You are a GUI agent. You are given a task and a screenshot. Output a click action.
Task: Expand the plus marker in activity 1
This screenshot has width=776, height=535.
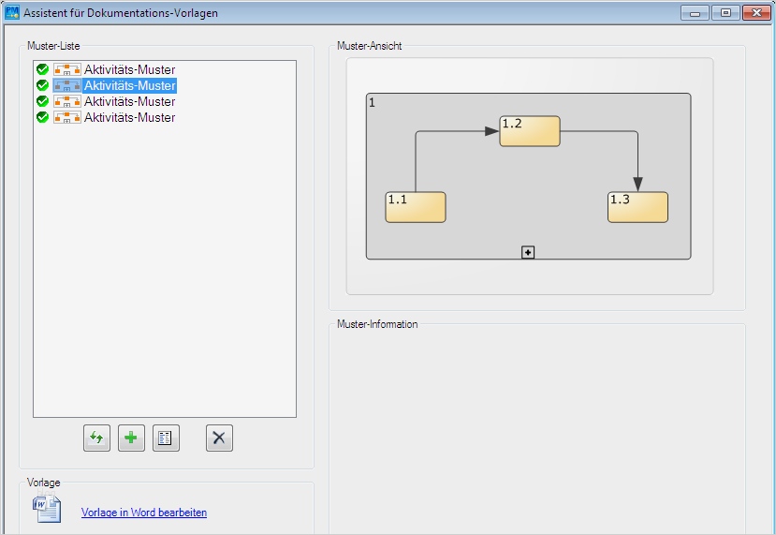click(x=528, y=253)
